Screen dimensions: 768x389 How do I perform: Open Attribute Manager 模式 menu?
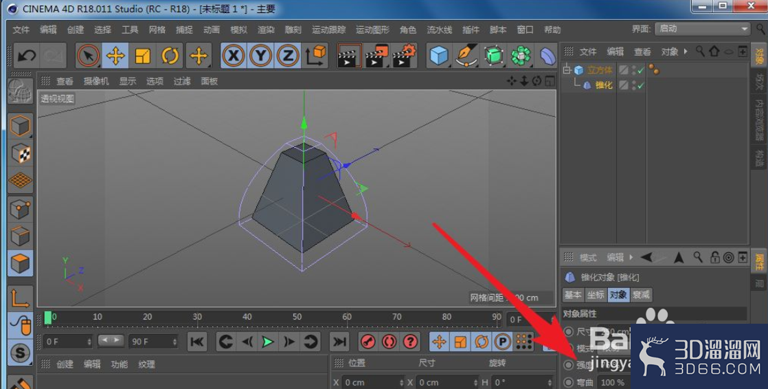coord(588,258)
